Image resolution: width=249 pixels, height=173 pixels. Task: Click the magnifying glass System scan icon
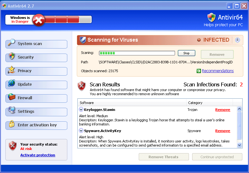[x=12, y=43]
